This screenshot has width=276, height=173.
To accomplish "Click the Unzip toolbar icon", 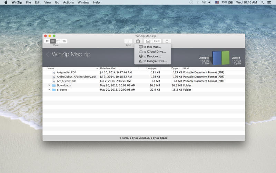I will point(138,41).
